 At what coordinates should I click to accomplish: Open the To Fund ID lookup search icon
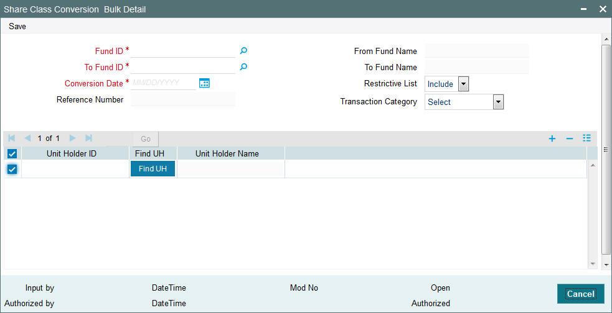(243, 67)
